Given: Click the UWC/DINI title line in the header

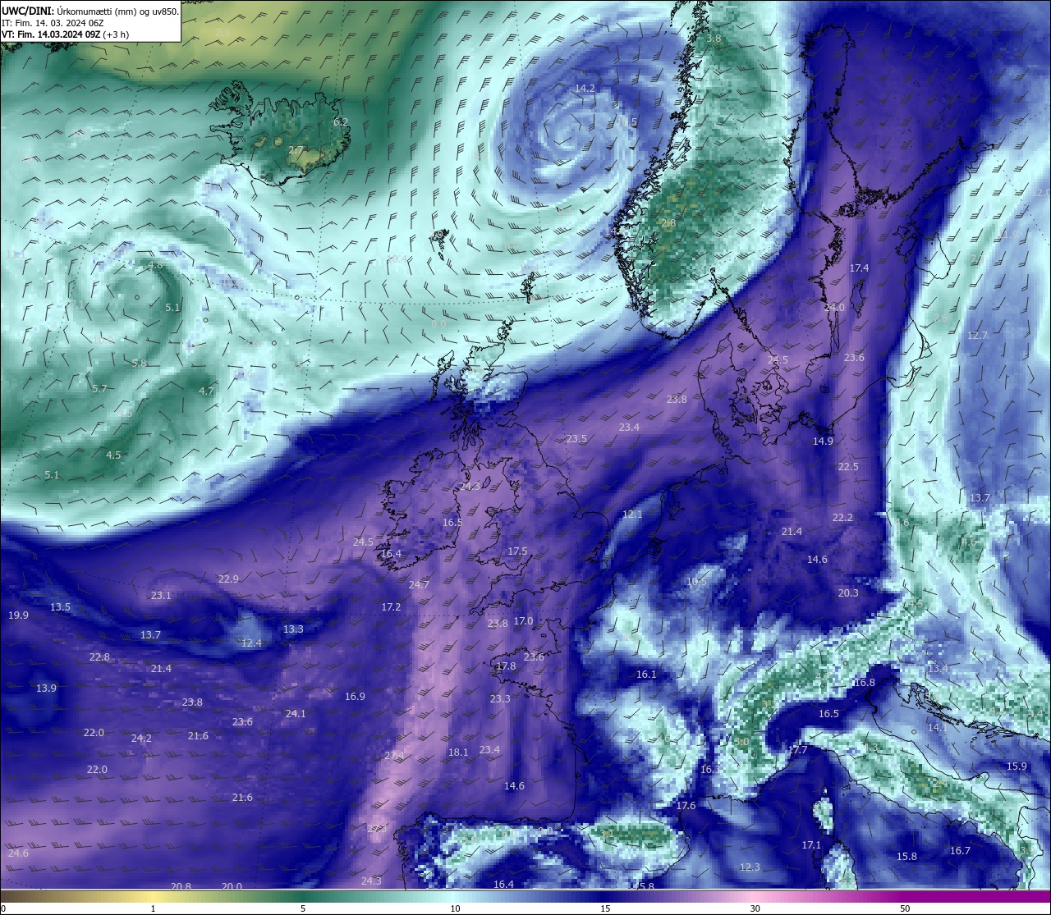Looking at the screenshot, I should 89,11.
